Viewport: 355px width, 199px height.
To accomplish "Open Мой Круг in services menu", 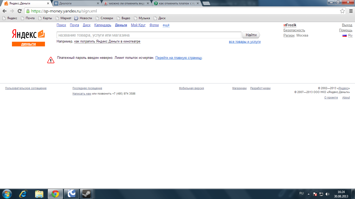I will (x=138, y=25).
